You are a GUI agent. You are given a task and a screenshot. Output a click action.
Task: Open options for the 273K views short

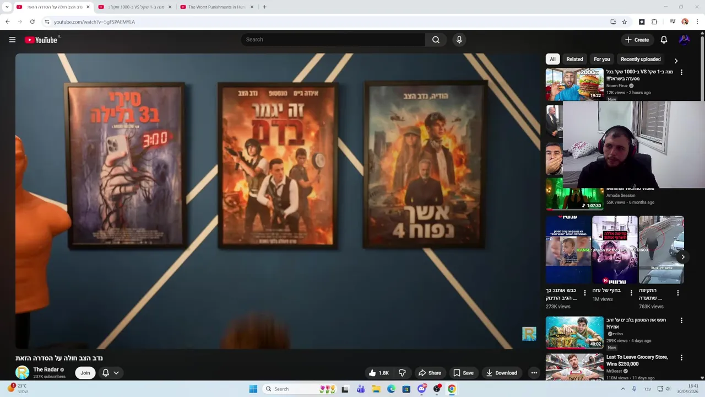(585, 293)
